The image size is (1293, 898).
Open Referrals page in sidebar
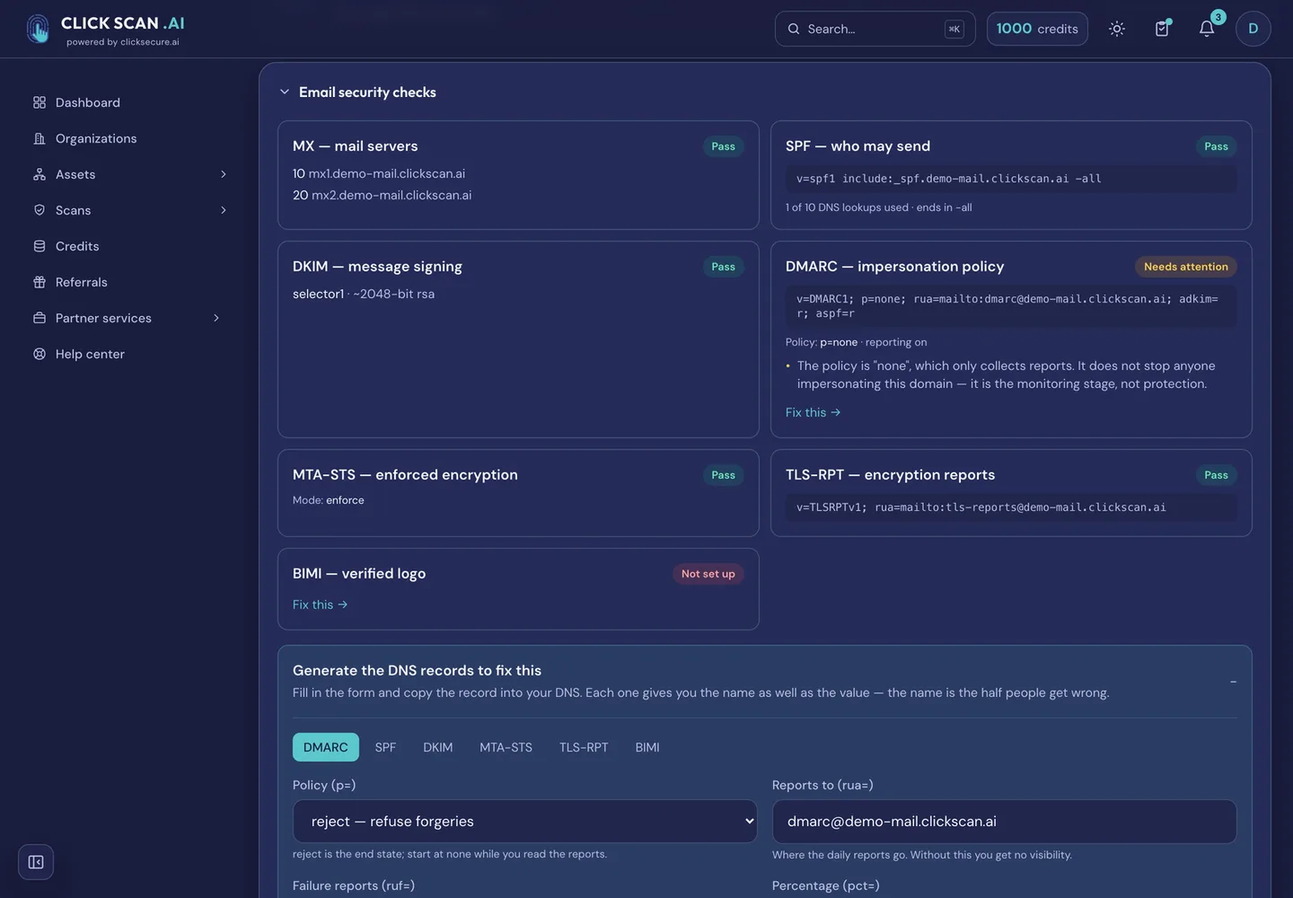(82, 282)
